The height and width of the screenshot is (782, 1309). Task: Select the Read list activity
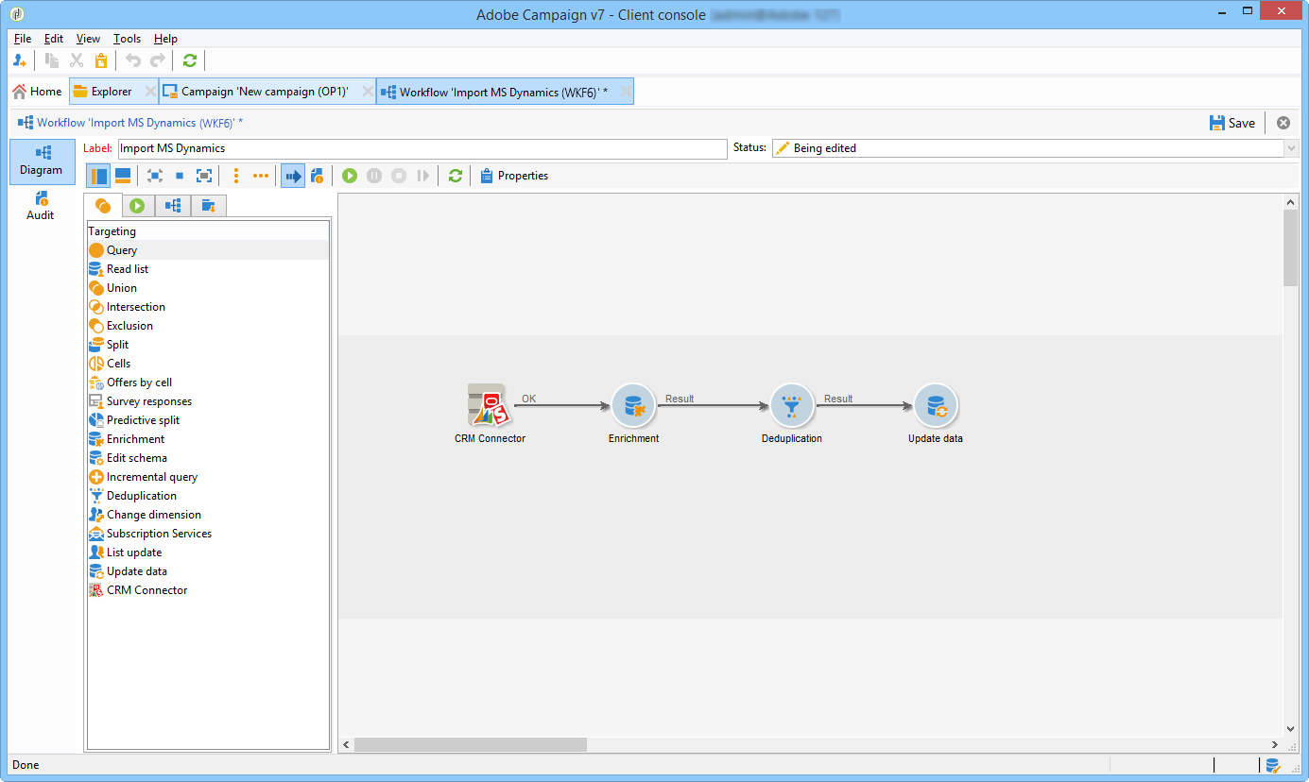coord(208,269)
